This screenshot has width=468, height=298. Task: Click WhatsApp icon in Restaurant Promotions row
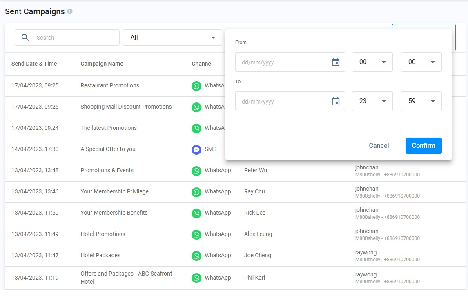(x=196, y=86)
